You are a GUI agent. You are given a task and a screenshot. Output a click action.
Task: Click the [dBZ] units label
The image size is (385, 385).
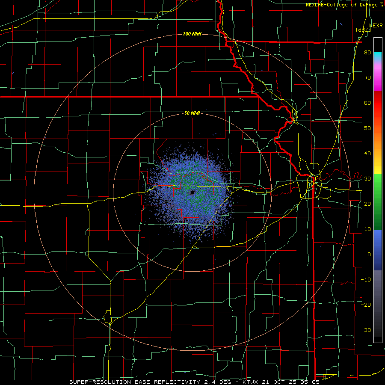[x=363, y=30]
